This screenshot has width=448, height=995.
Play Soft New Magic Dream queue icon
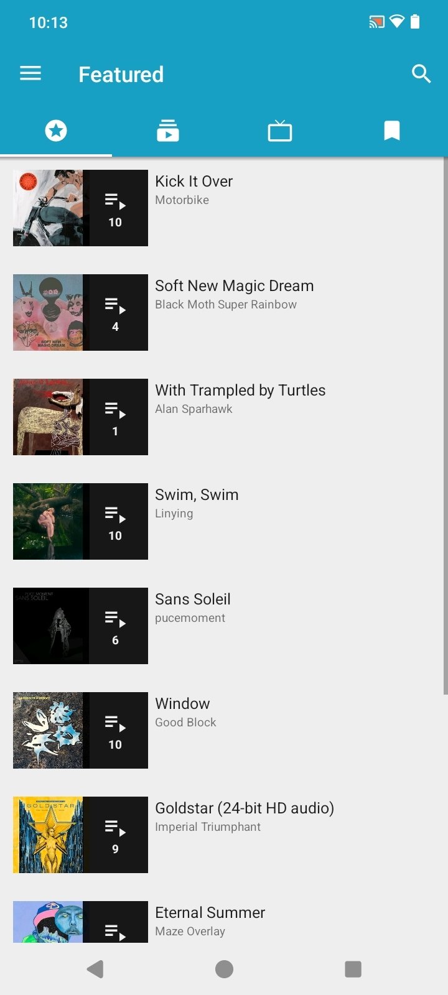coord(116,312)
